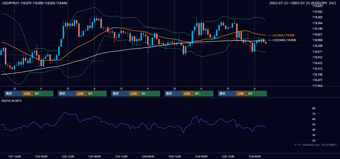
Task: Click the 7/23 00:00 time axis label
Action: click(94, 156)
